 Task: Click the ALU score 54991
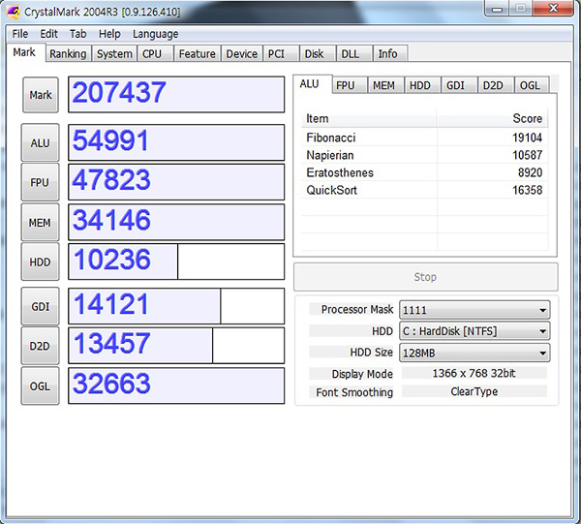tap(176, 142)
